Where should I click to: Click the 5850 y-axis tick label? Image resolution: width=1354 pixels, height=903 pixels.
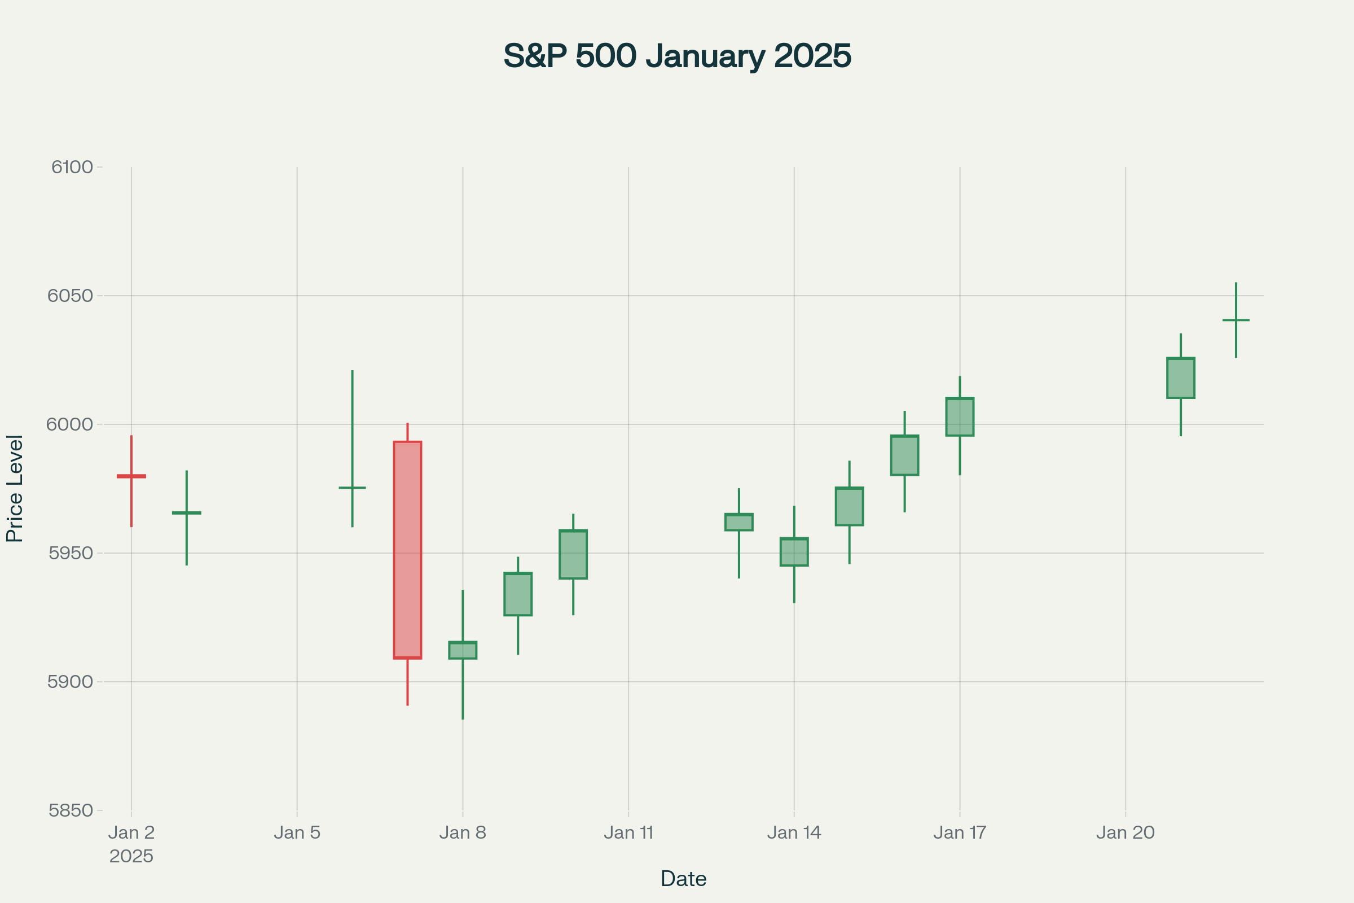point(71,810)
